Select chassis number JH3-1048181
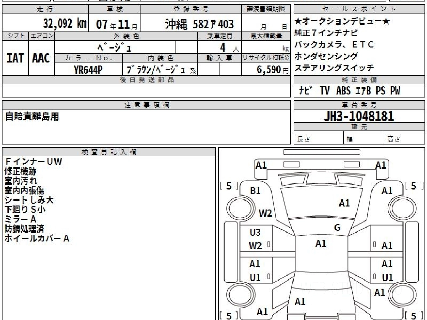The width and height of the screenshot is (427, 320). (359, 116)
